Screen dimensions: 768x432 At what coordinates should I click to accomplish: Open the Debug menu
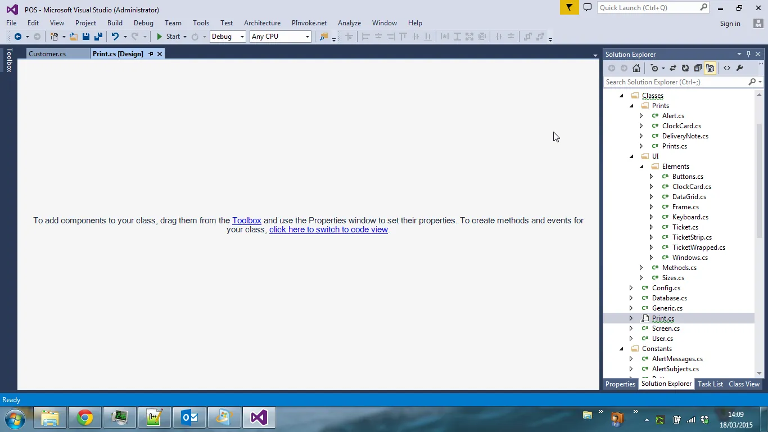143,23
